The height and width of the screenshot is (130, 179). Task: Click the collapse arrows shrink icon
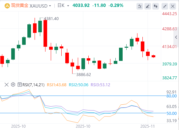click(165, 6)
